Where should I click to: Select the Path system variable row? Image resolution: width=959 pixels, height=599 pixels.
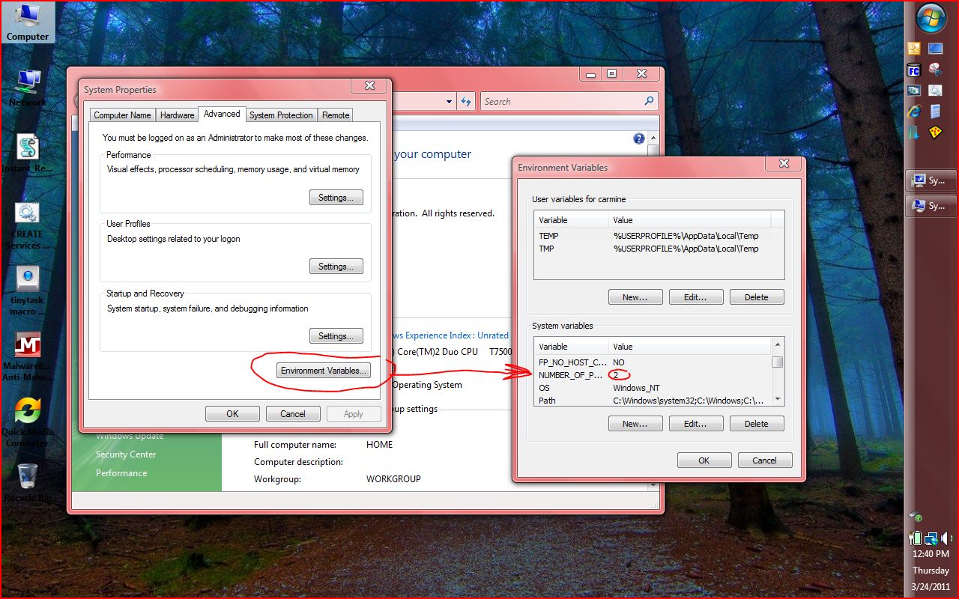(653, 401)
